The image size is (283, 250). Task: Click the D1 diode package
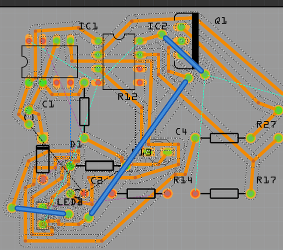coord(43,159)
